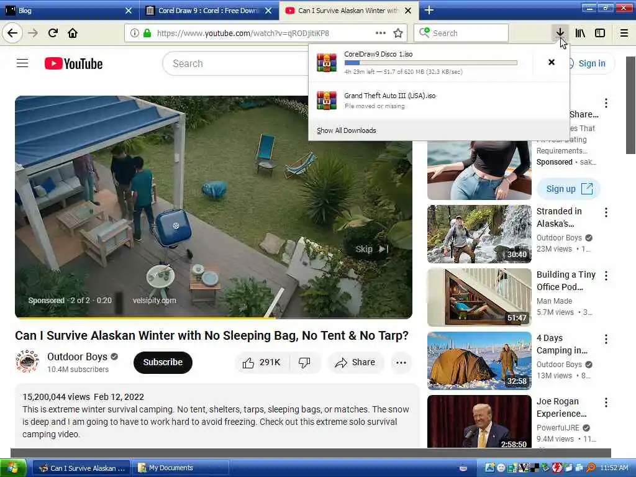Share the video
Image resolution: width=636 pixels, height=477 pixels.
pyautogui.click(x=355, y=363)
